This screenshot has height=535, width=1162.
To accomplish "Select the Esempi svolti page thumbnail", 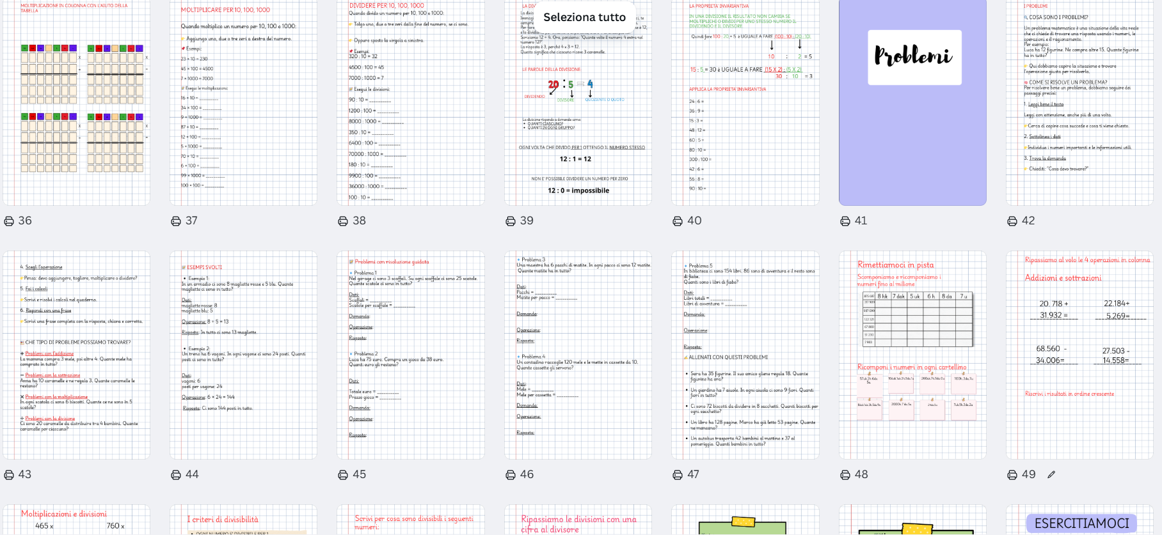I will click(x=243, y=355).
